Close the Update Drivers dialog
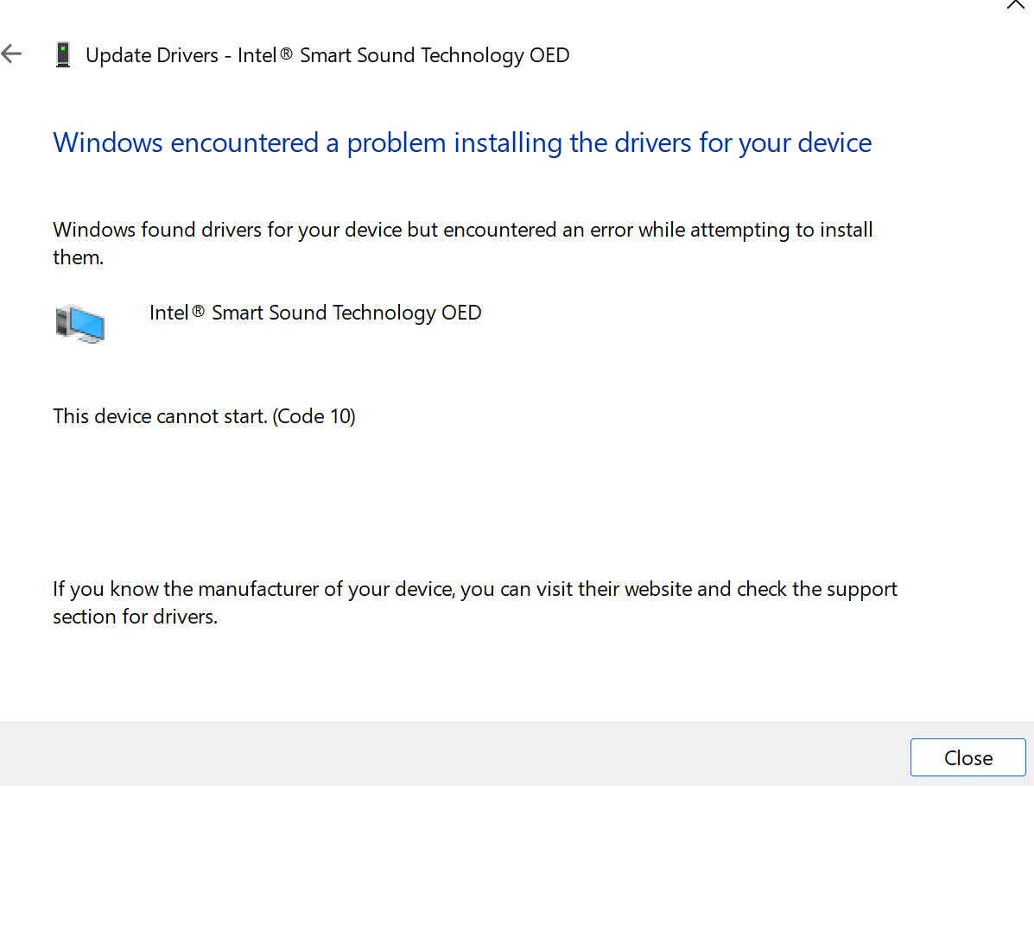Image resolution: width=1034 pixels, height=937 pixels. (967, 757)
